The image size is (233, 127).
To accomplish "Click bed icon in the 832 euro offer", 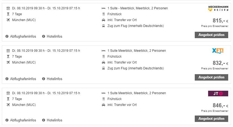I will tap(104, 51).
